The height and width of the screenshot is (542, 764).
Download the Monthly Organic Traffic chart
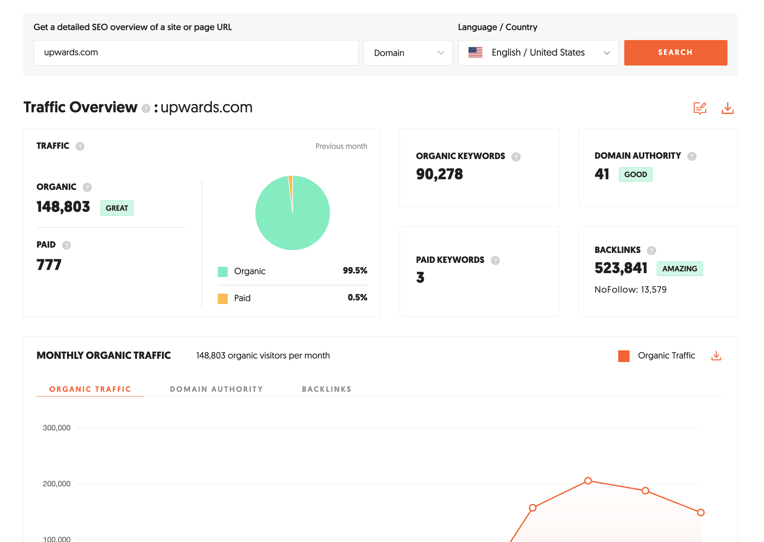click(x=716, y=356)
